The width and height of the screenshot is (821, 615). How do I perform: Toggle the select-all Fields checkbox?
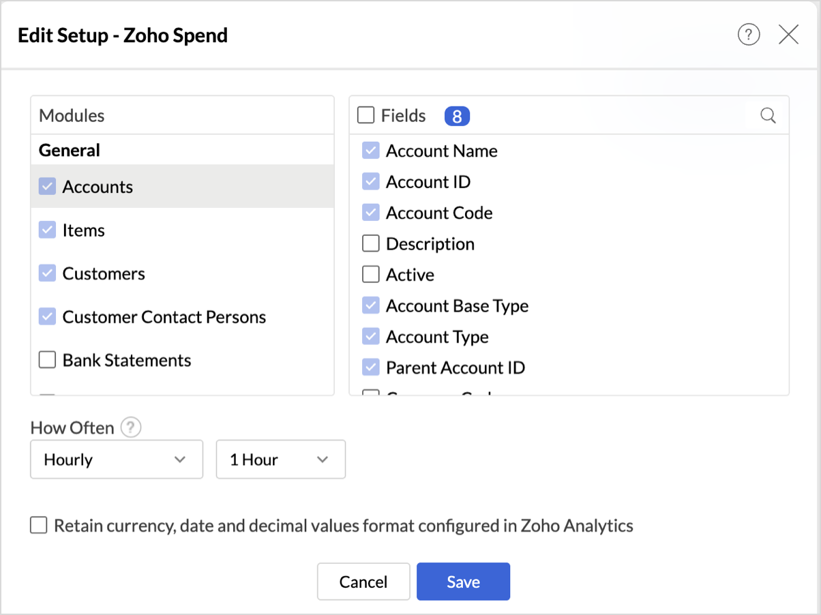(x=366, y=115)
